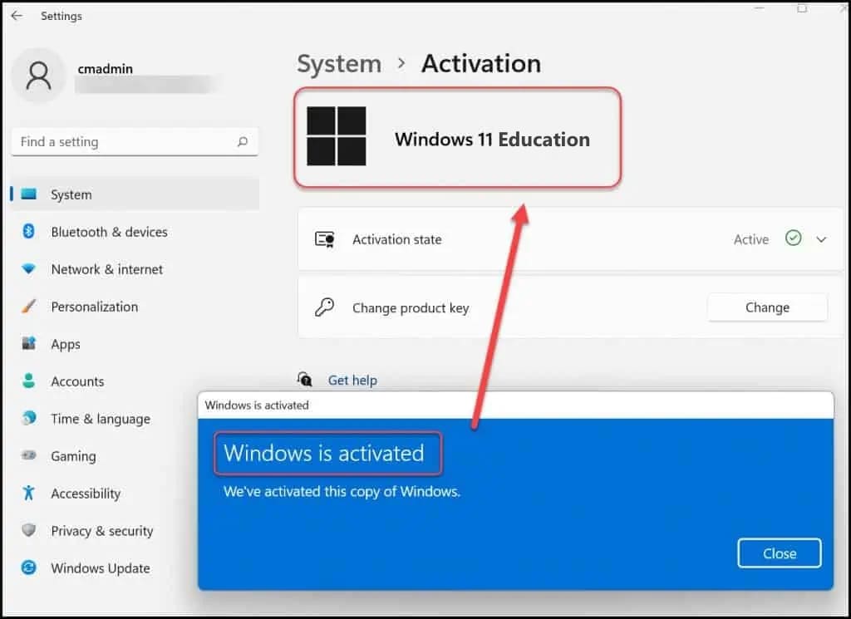Open the Apps settings section
The image size is (851, 619).
[x=66, y=344]
